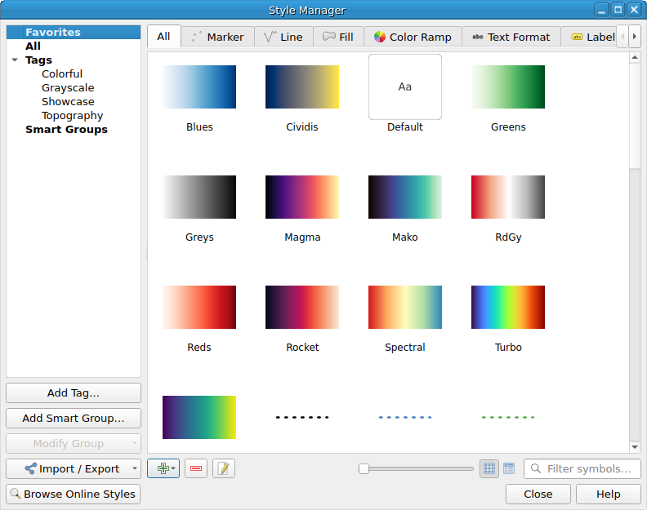The image size is (647, 510).
Task: Open Browse Online Styles
Action: (x=74, y=494)
